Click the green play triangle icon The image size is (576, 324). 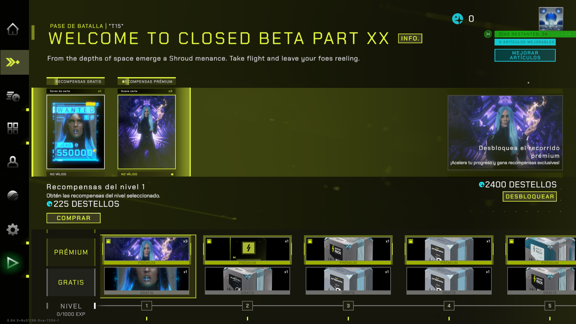(x=13, y=263)
